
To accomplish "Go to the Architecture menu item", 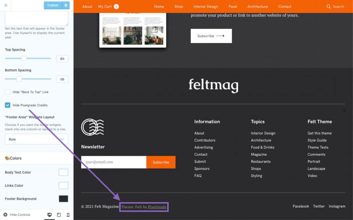I will (258, 7).
